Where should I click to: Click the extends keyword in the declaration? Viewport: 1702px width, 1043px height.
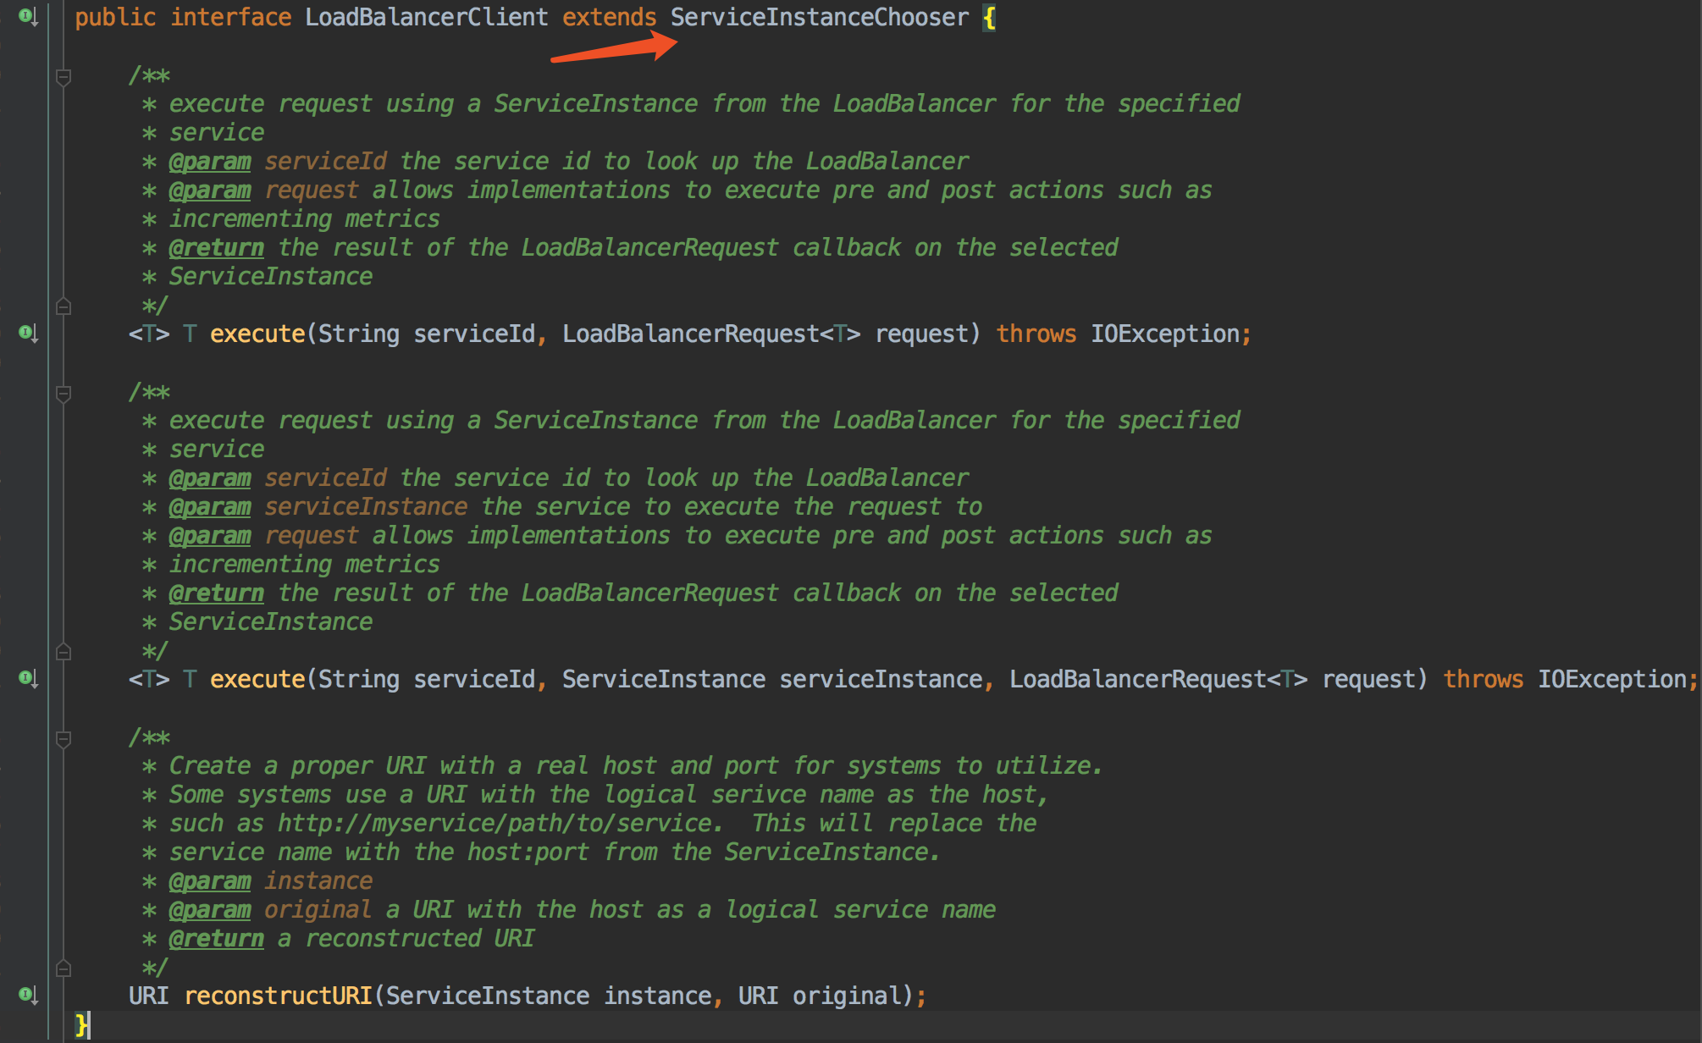pyautogui.click(x=609, y=17)
